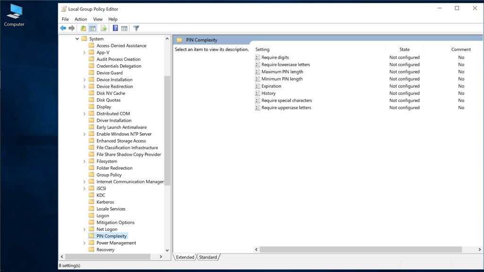The image size is (484, 272).
Task: Expand the Device Installation node
Action: click(x=84, y=79)
